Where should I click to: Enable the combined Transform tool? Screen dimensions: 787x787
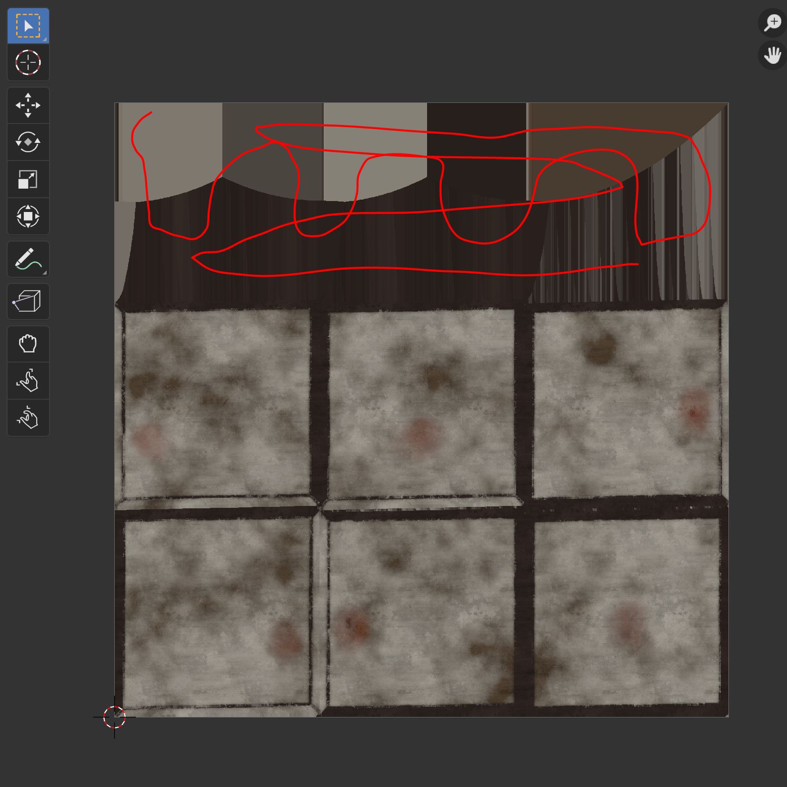coord(28,216)
